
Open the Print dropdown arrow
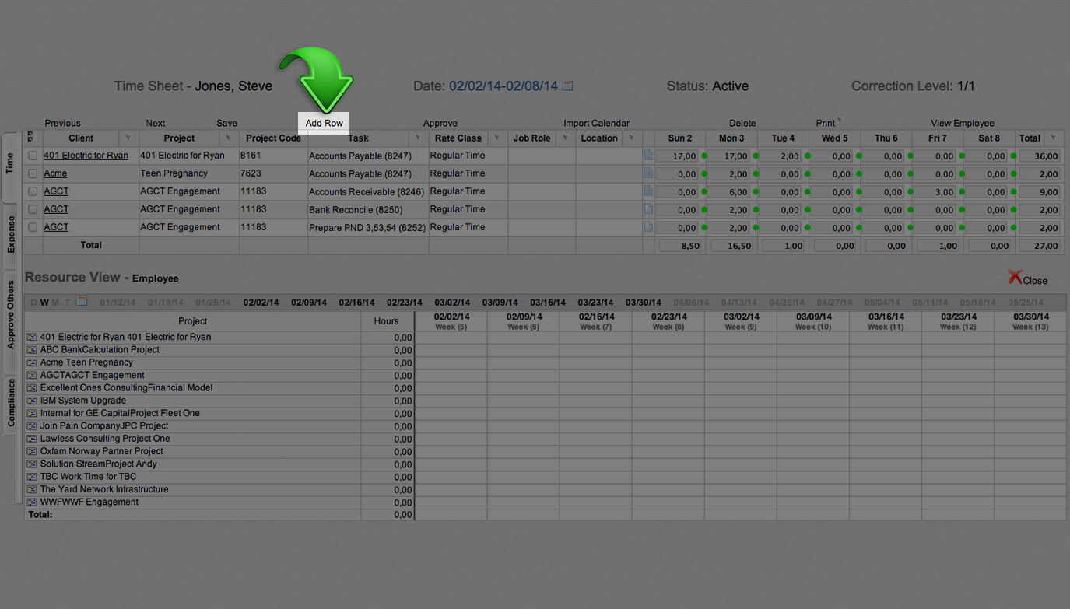click(x=840, y=121)
